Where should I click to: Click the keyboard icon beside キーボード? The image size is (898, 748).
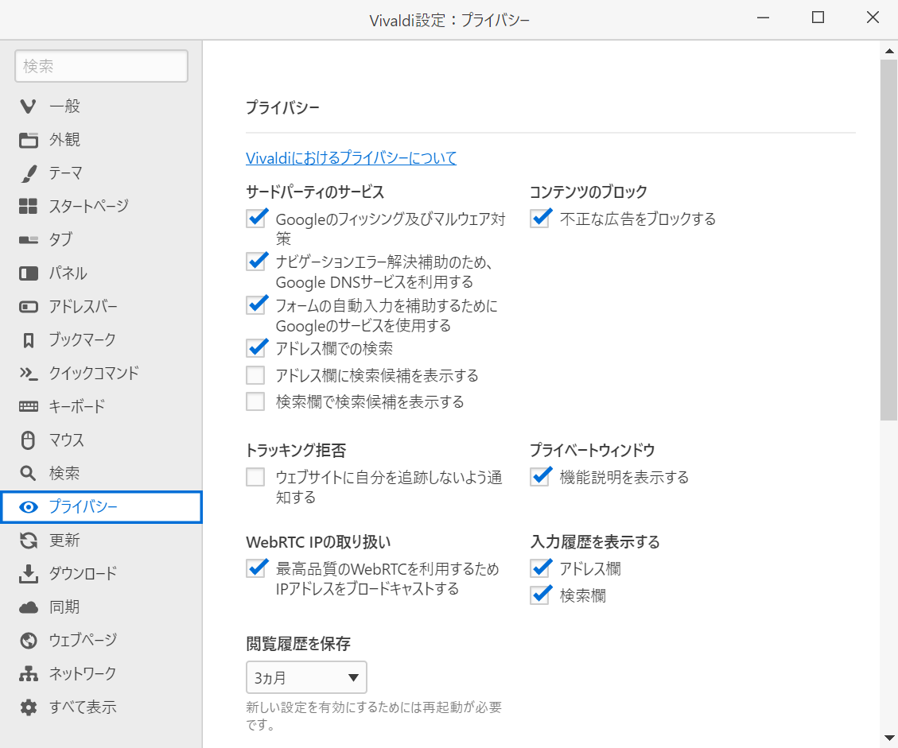click(x=28, y=406)
